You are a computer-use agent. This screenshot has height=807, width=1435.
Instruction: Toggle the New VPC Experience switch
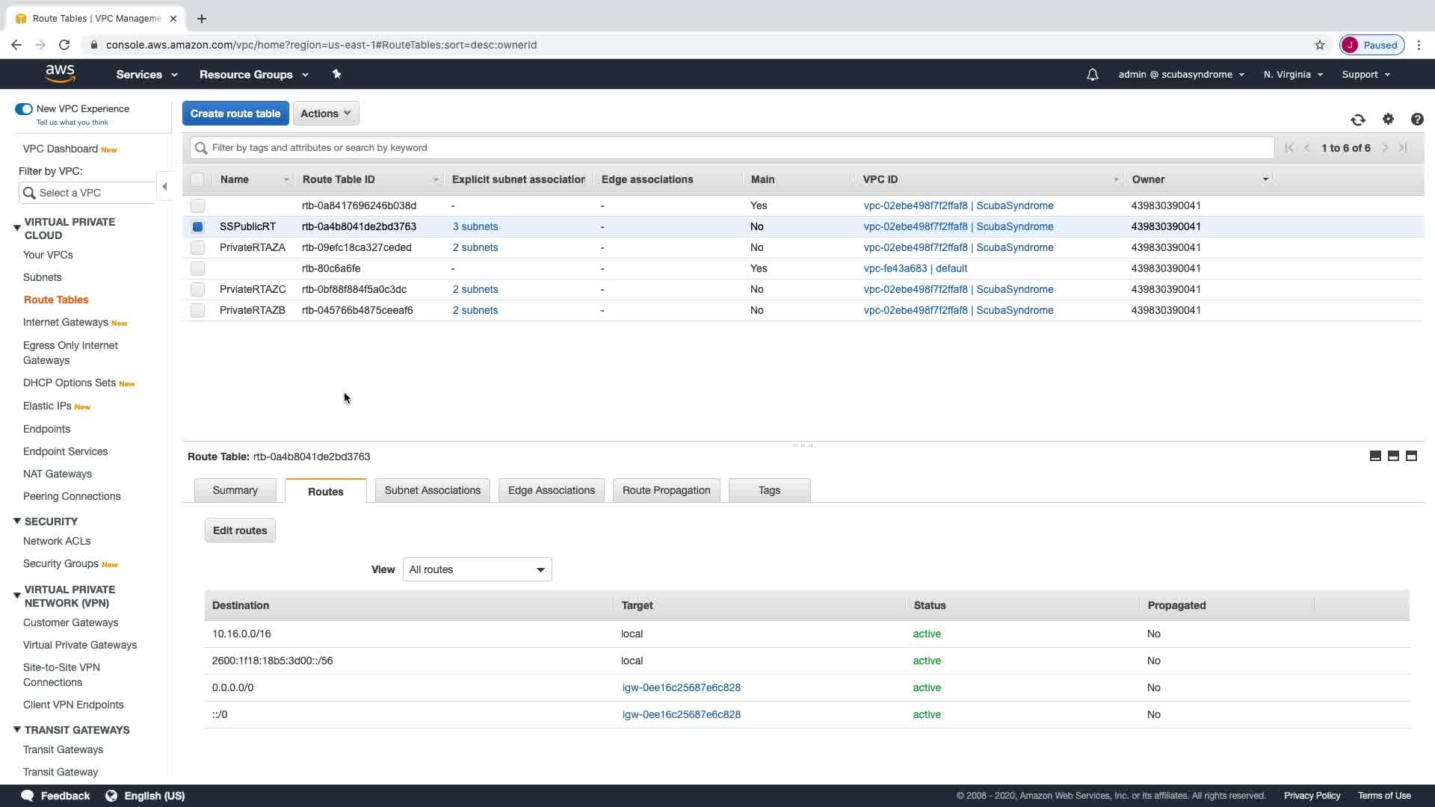[24, 109]
